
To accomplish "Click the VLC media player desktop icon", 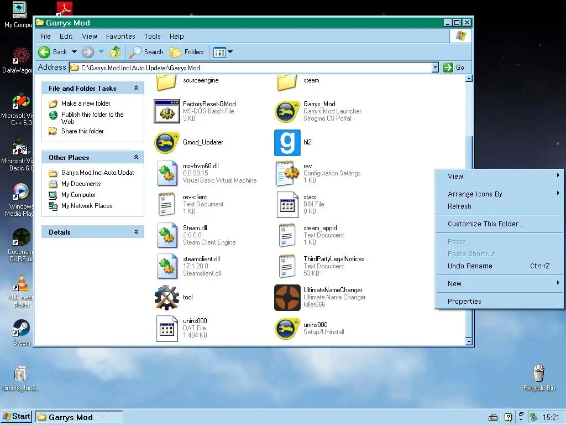I will click(21, 283).
